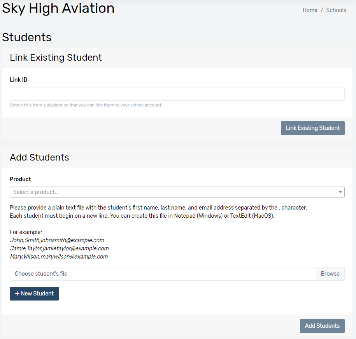Click the Students page heading

click(x=27, y=37)
